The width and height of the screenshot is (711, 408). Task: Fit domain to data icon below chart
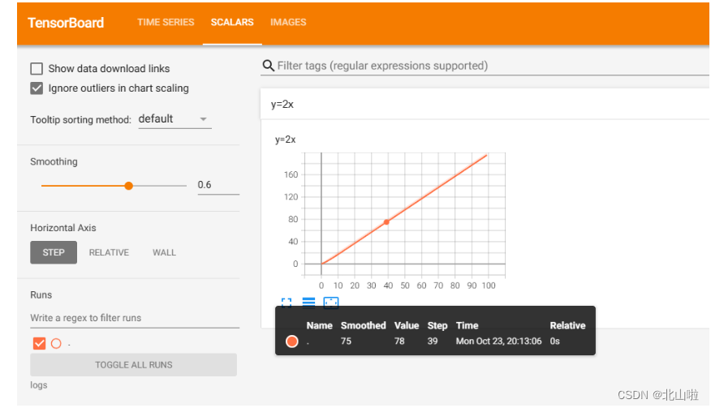tap(331, 303)
